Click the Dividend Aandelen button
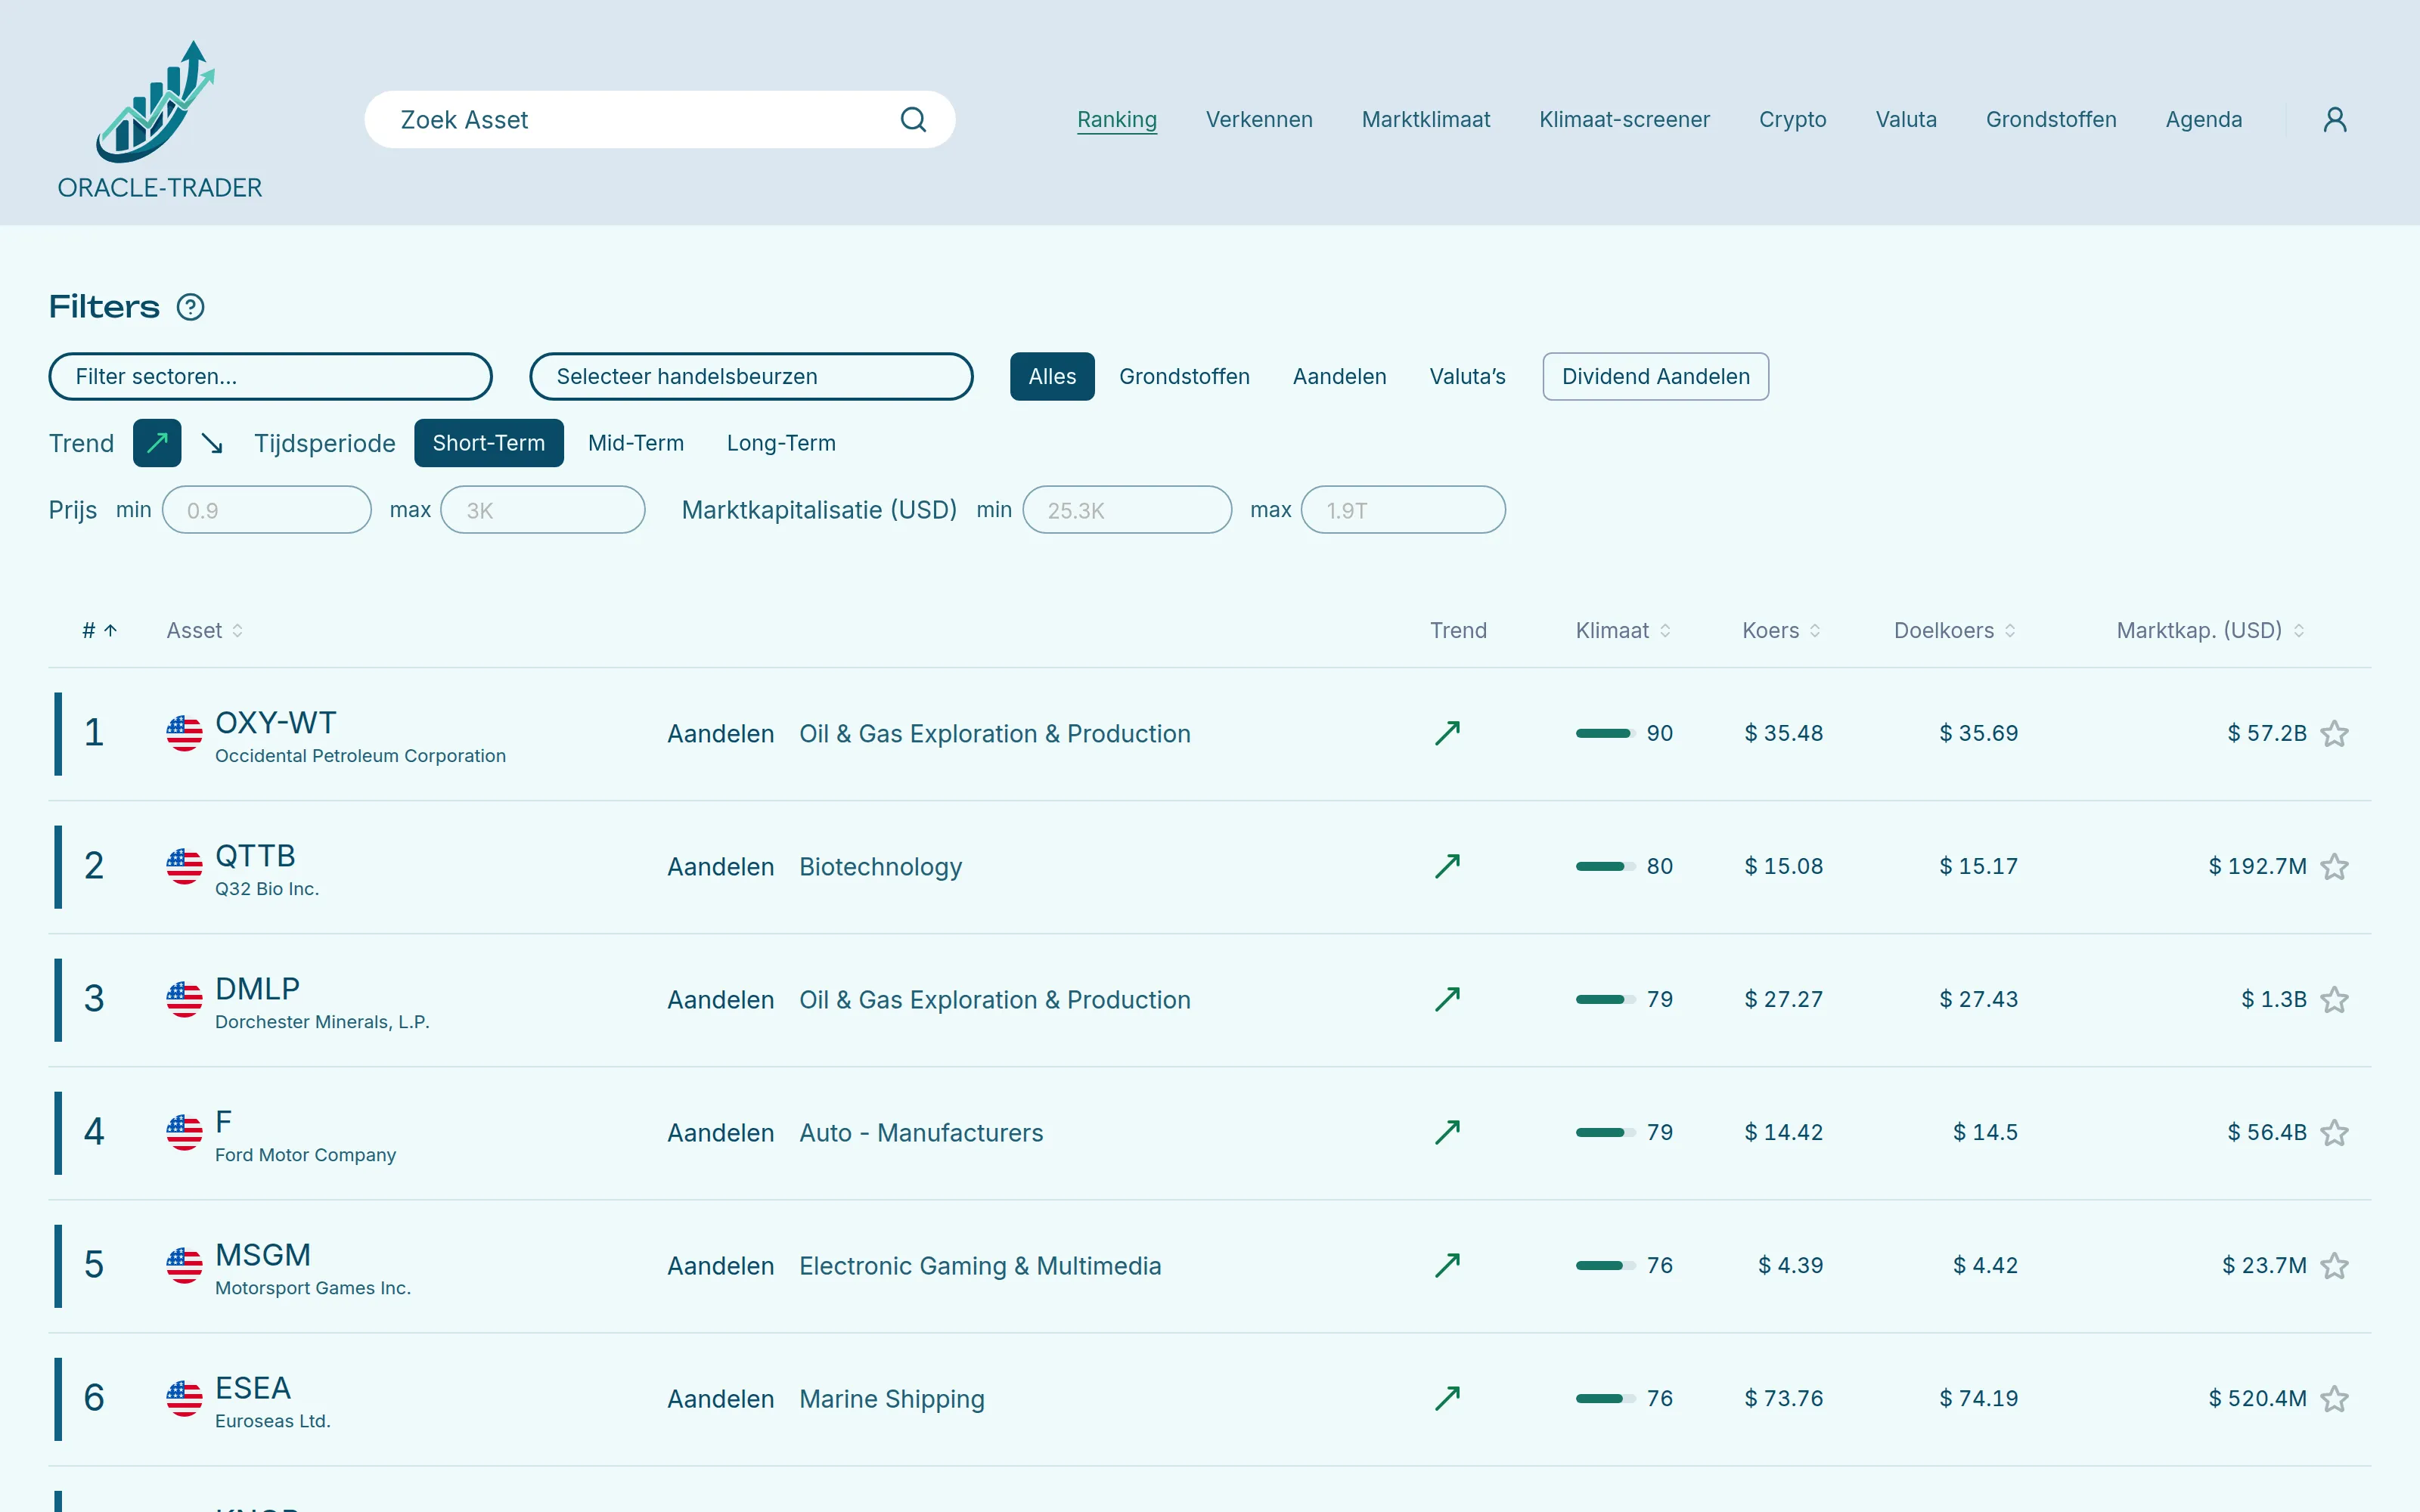This screenshot has height=1512, width=2420. coord(1655,377)
